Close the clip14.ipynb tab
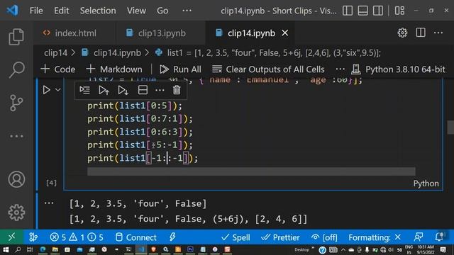The height and width of the screenshot is (255, 454). (285, 33)
